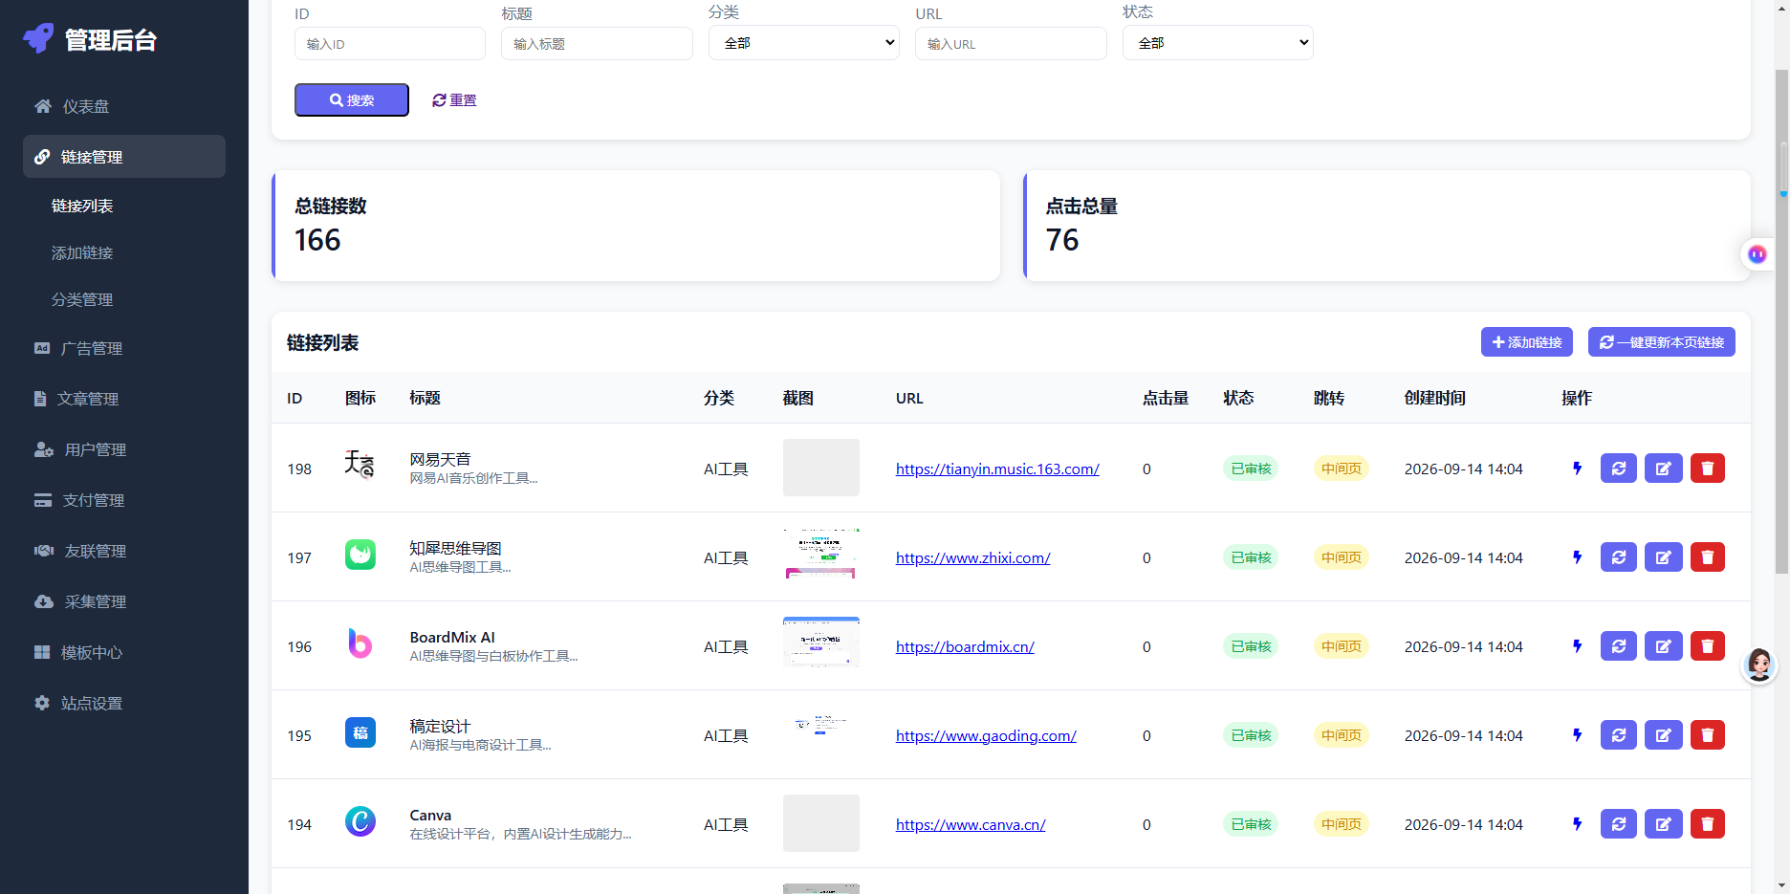Refresh the 网易天音 row link
Image resolution: width=1790 pixels, height=894 pixels.
(x=1619, y=469)
